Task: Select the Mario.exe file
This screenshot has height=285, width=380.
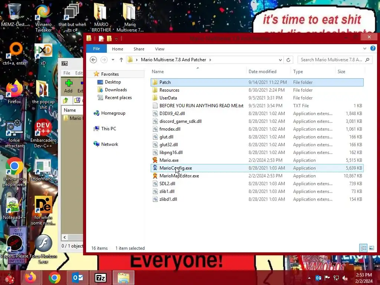Action: tap(257, 160)
